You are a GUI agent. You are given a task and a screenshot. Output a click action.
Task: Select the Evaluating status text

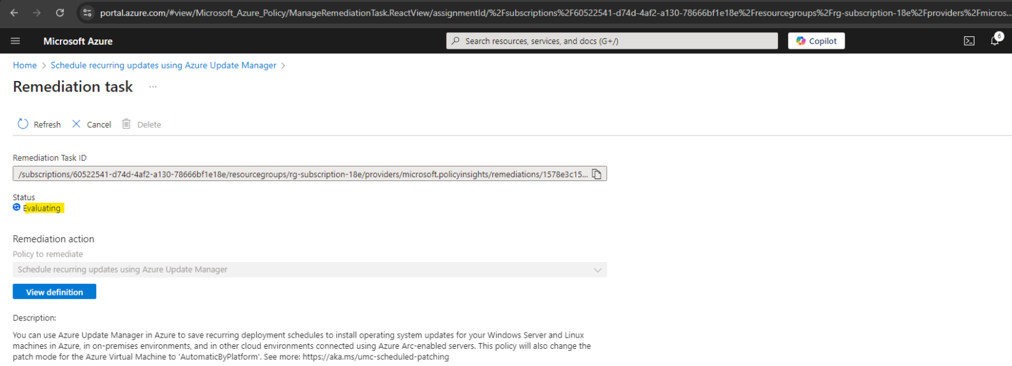[42, 208]
